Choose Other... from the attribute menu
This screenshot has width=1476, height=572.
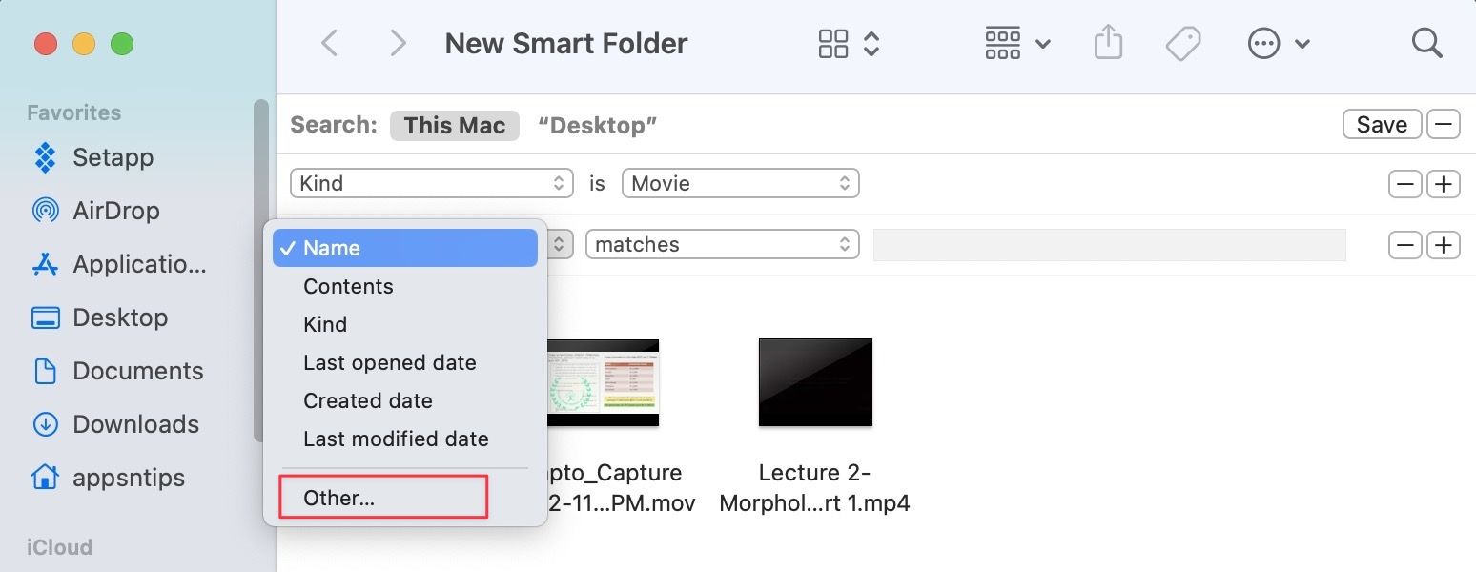[x=339, y=498]
